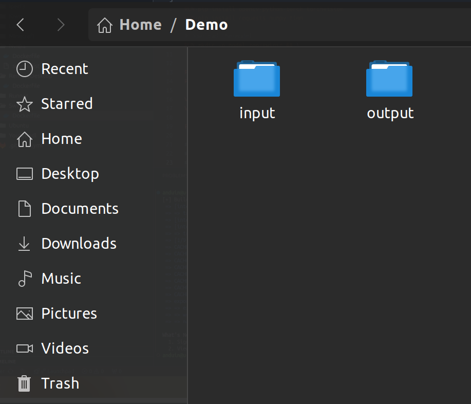The image size is (471, 404).
Task: Open Desktop from the sidebar
Action: click(x=70, y=174)
